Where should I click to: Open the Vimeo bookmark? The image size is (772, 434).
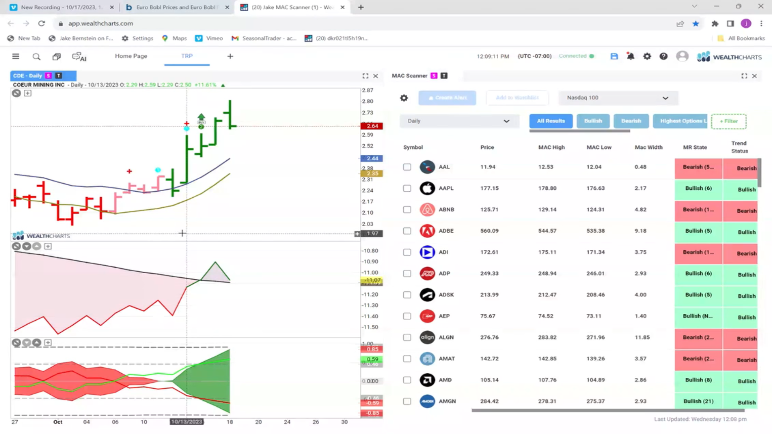[x=209, y=38]
